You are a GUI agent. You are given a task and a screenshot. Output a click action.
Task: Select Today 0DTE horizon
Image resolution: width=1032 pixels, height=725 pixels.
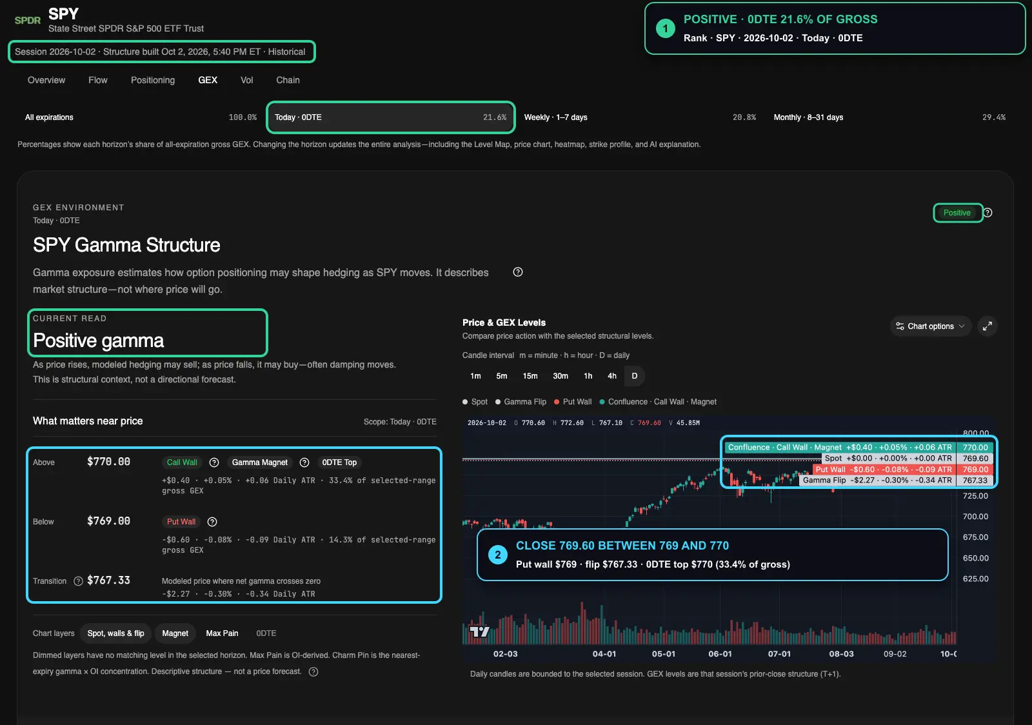(391, 117)
